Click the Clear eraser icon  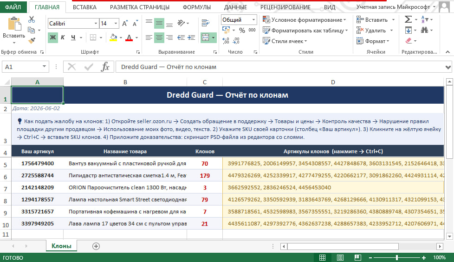[x=409, y=41]
